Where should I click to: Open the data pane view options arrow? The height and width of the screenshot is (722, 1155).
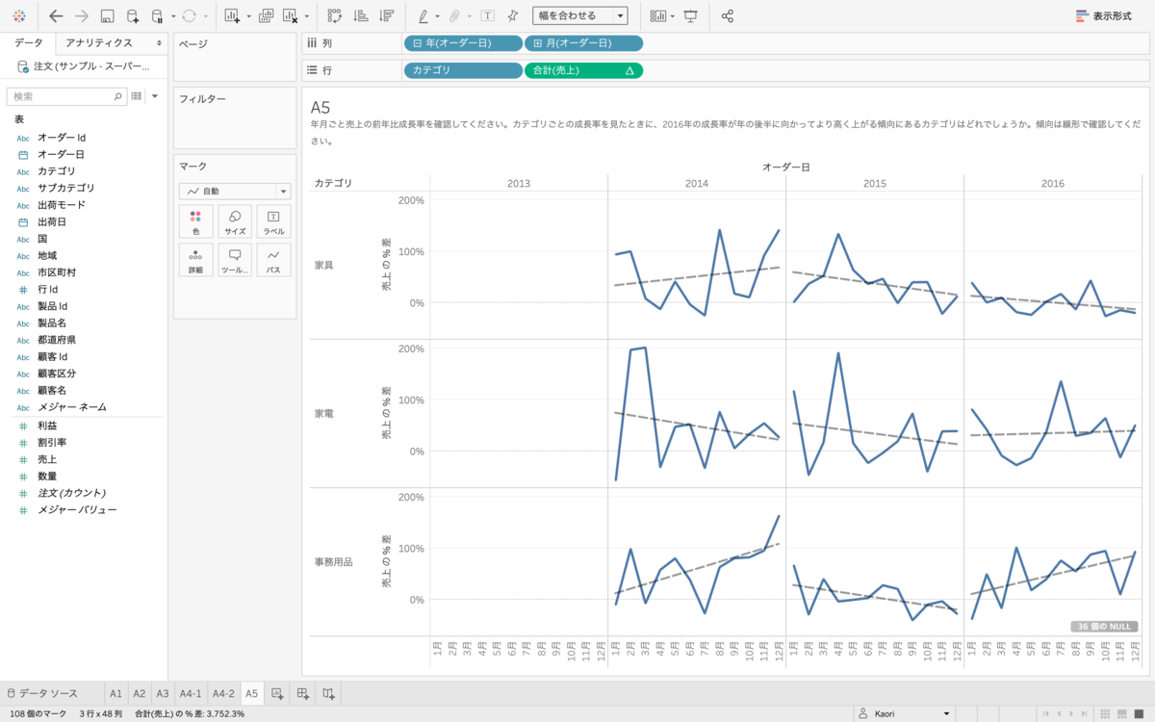point(155,96)
